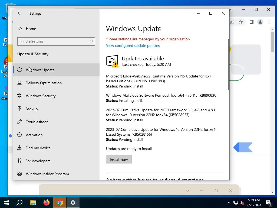Click the Malicious Software Removal Tool entry
This screenshot has height=208, width=277.
(x=162, y=98)
